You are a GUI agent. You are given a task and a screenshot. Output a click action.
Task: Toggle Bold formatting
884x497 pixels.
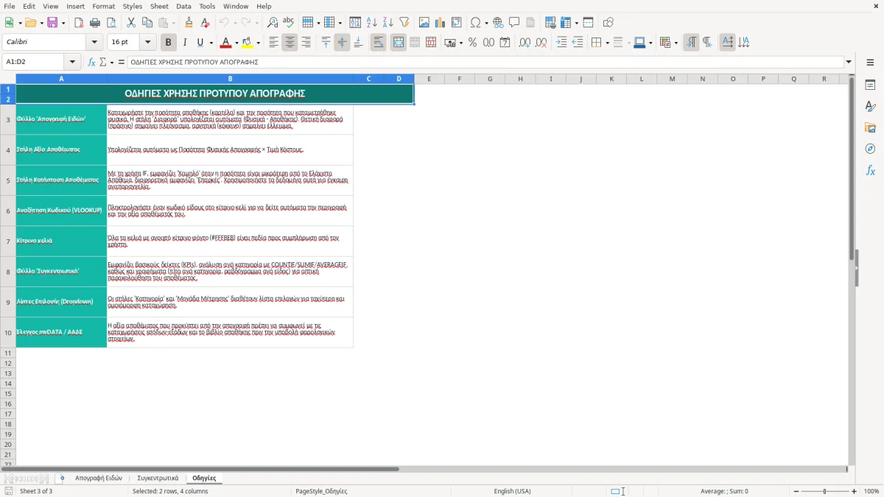168,43
